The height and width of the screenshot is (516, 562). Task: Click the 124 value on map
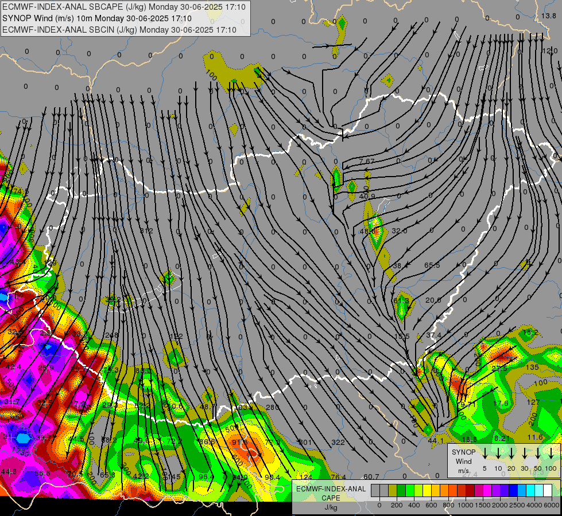click(x=306, y=477)
